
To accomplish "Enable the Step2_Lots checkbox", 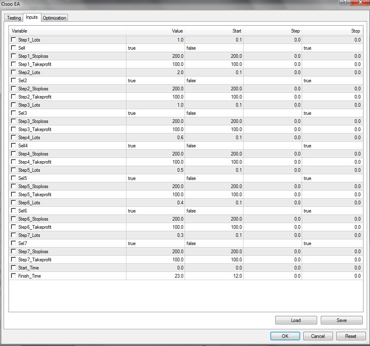I will [14, 72].
